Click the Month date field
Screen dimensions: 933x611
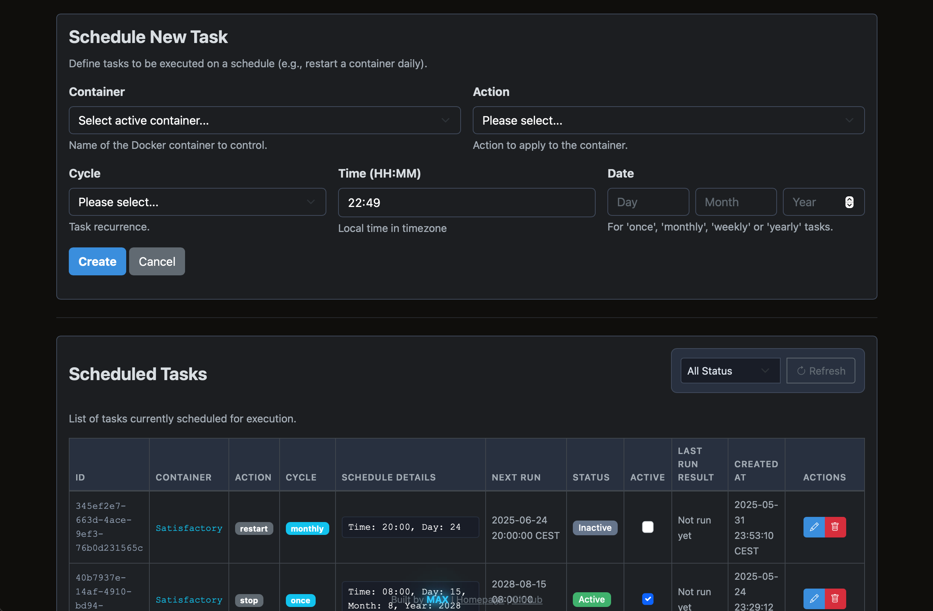click(736, 202)
